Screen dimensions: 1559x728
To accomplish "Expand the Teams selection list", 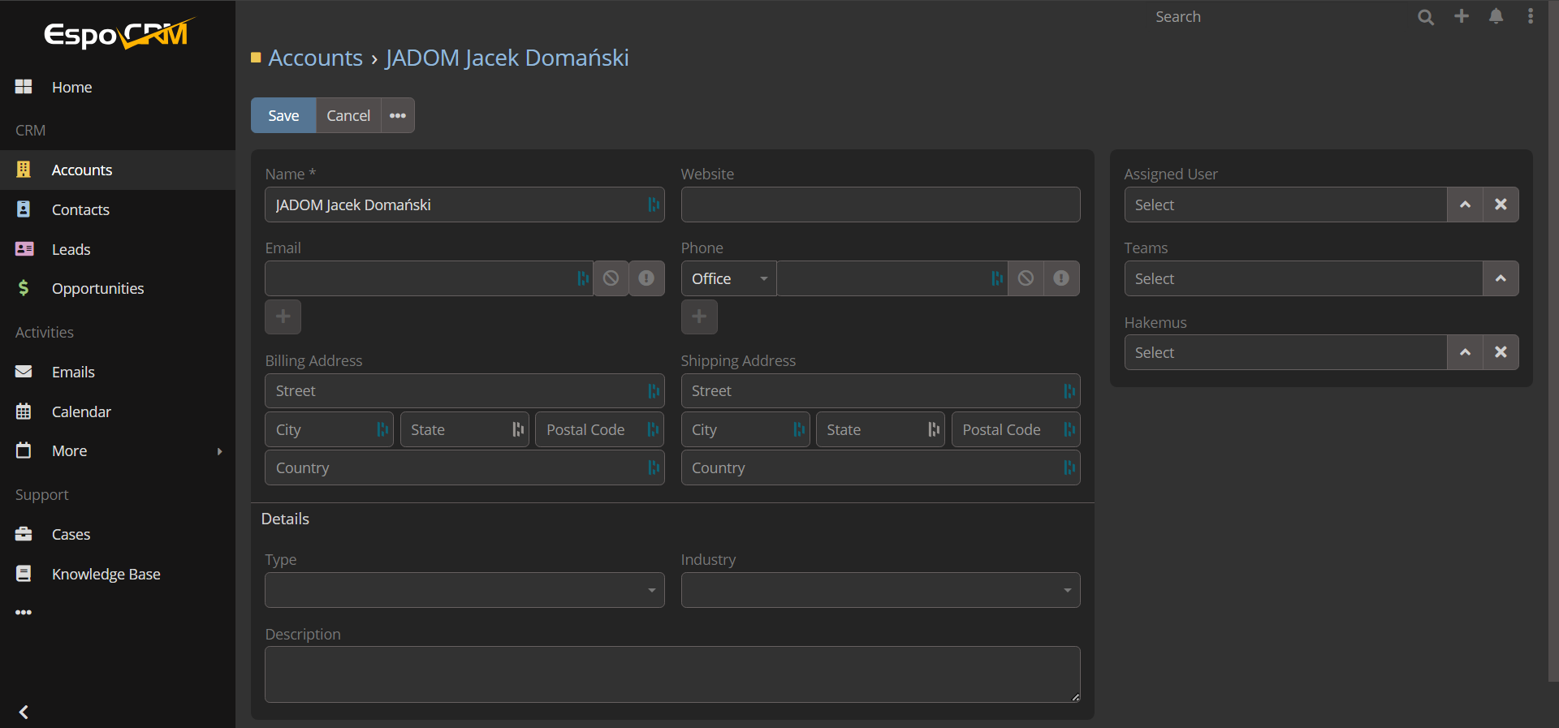I will (x=1501, y=278).
